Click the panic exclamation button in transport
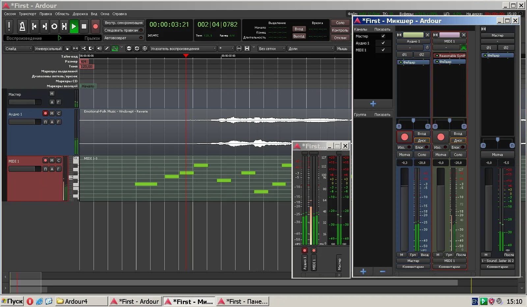The image size is (527, 307). 9,26
